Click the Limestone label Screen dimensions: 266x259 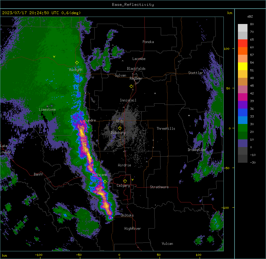click(47, 110)
